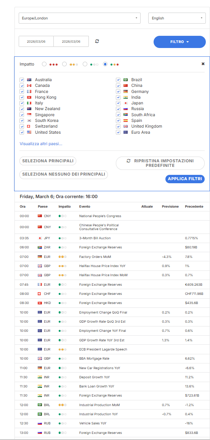Uncheck the France checkbox

(22, 91)
